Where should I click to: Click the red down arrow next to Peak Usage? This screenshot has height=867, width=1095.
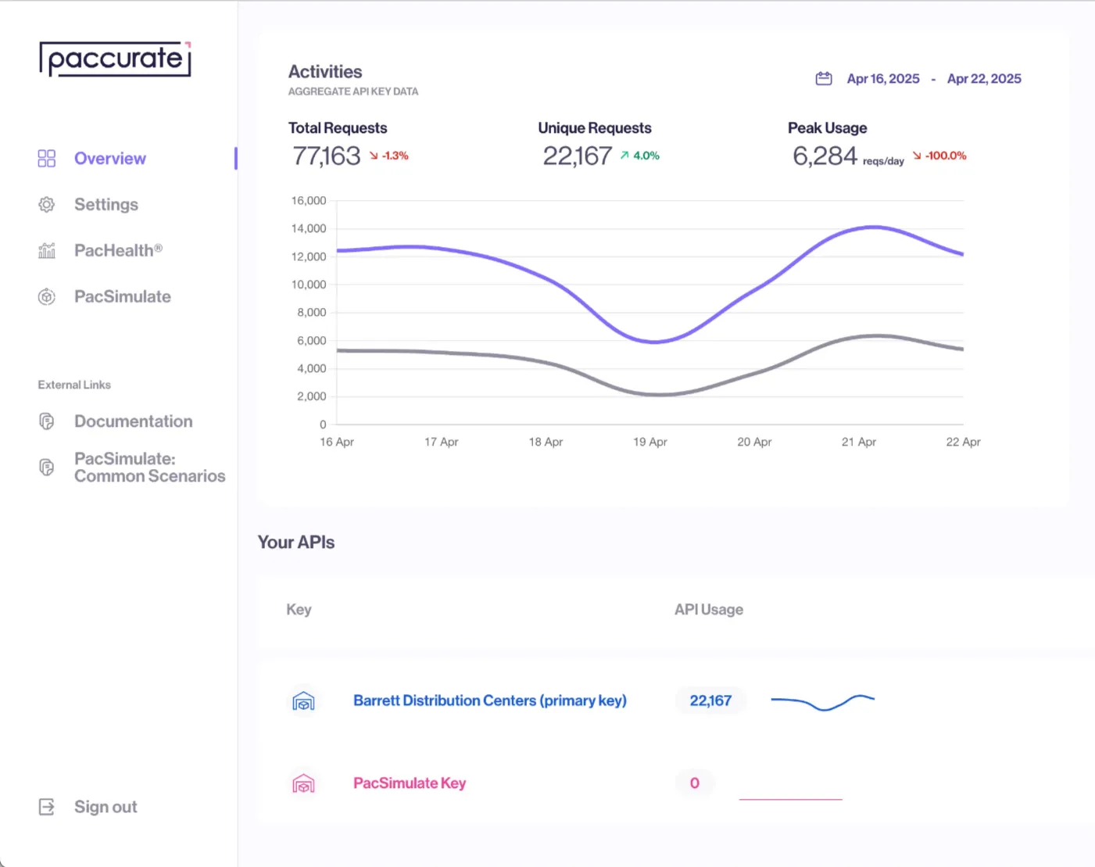[917, 156]
